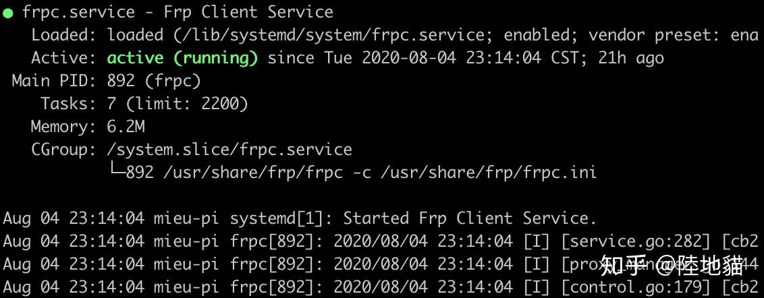Viewport: 764px width, 298px height.
Task: Select the Main PID value 892 (frpc)
Action: 154,82
